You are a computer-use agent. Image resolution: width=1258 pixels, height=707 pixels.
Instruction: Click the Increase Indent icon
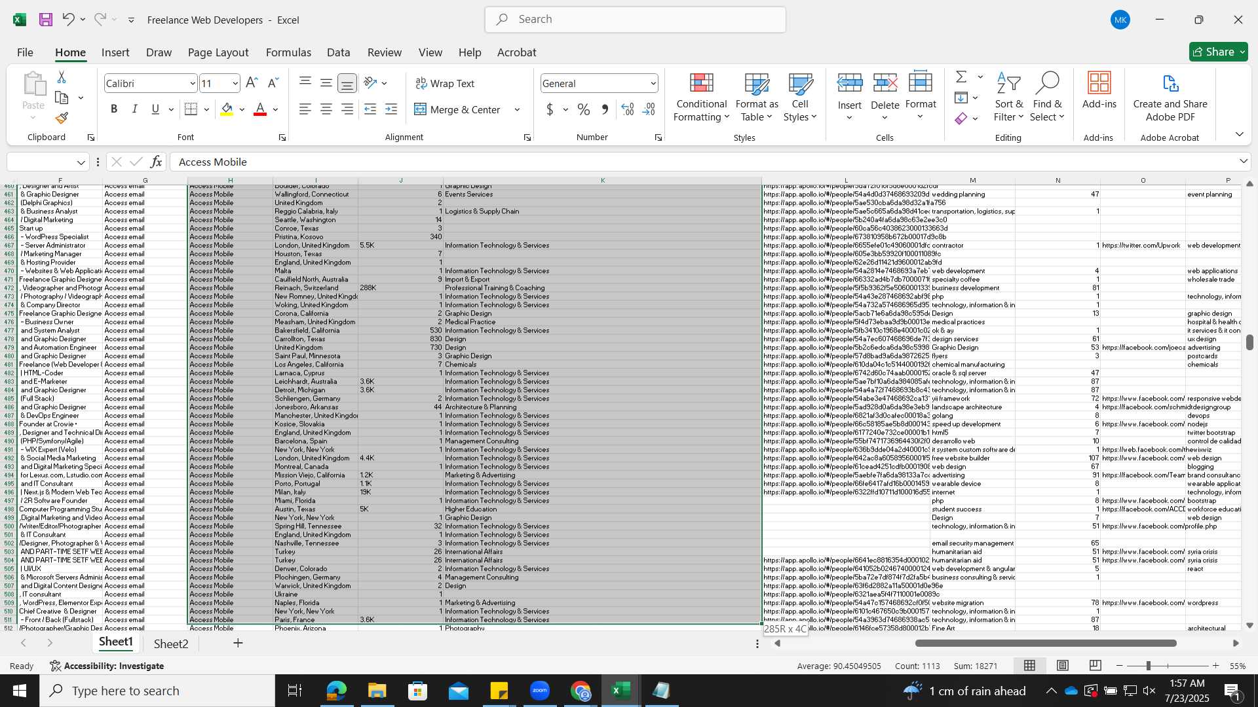(391, 109)
